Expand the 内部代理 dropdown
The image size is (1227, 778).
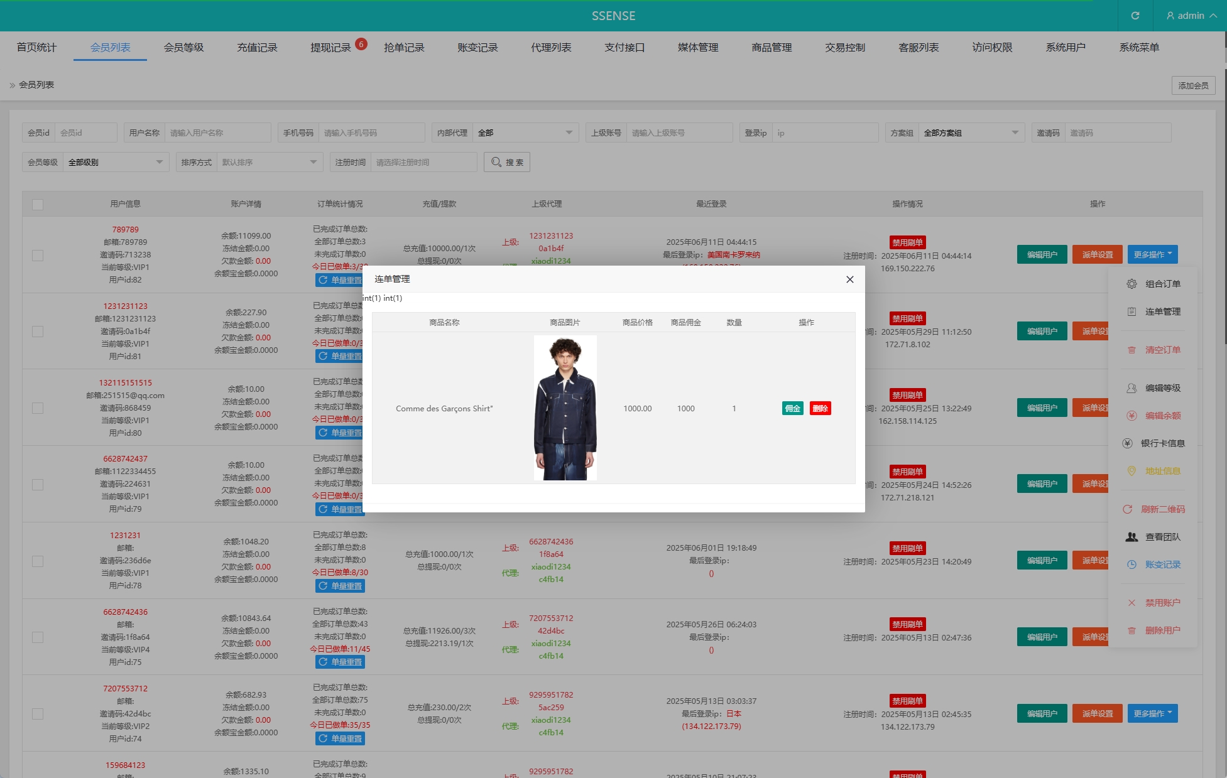[525, 132]
